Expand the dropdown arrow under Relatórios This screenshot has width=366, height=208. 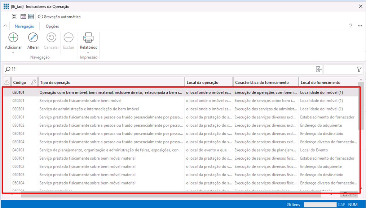click(x=88, y=53)
